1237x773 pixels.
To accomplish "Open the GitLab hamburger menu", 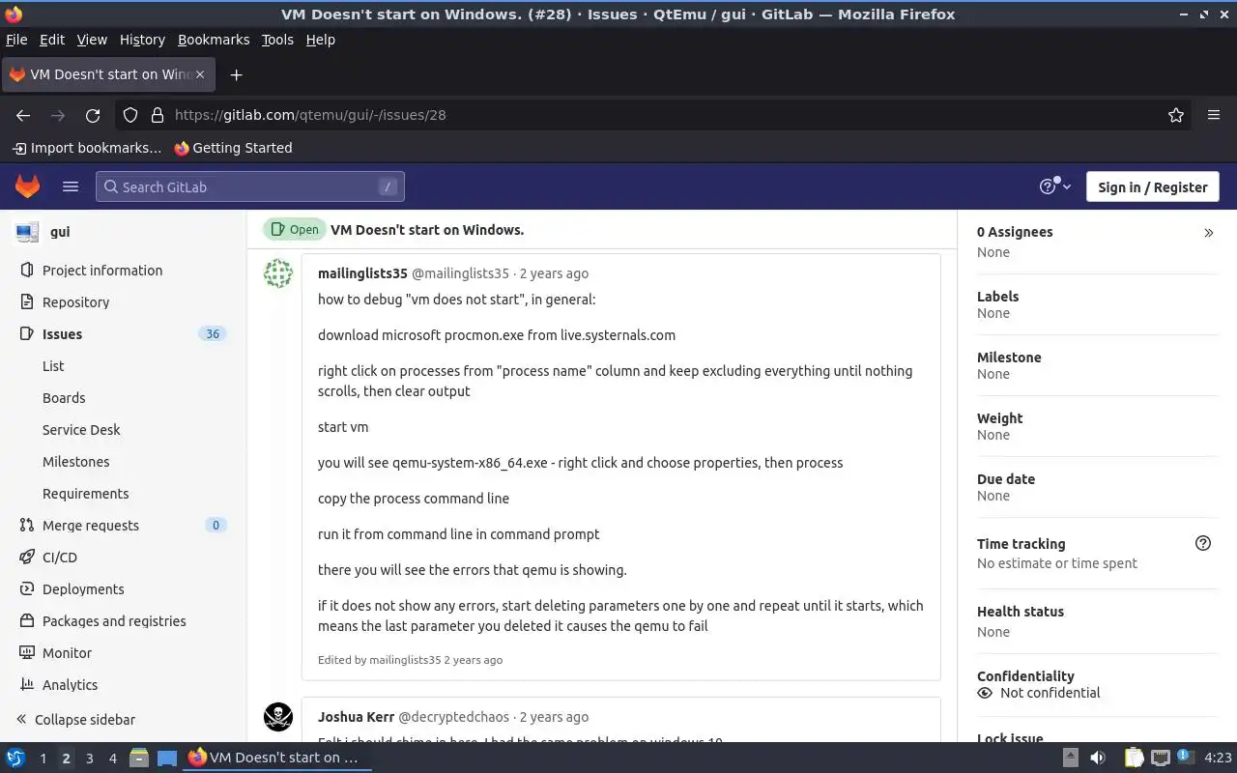I will pos(70,186).
